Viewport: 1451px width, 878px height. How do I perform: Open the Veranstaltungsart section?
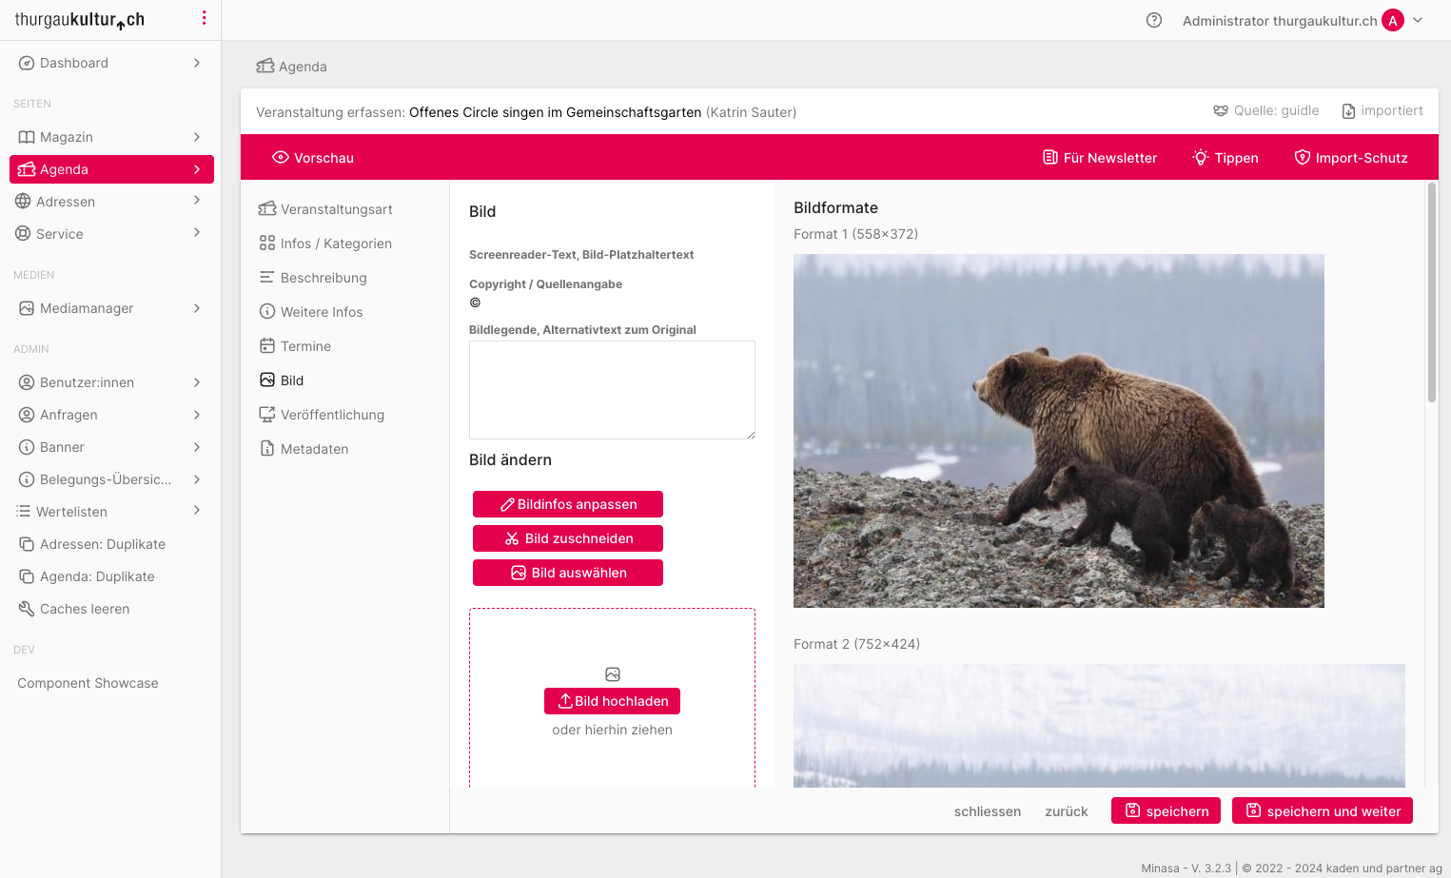tap(326, 209)
